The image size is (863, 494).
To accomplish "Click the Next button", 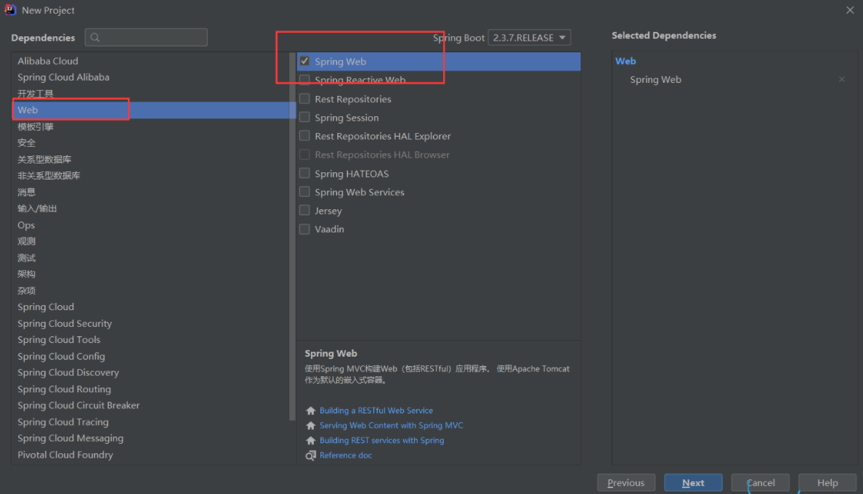I will (693, 482).
